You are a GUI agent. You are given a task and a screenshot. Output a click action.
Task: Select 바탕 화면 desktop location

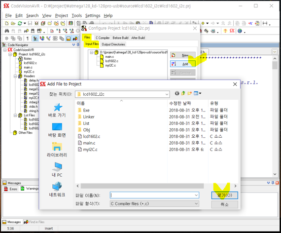point(57,130)
